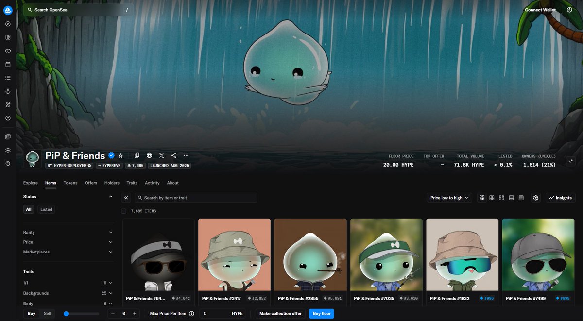Open the Settings gear in left sidebar

(x=8, y=150)
